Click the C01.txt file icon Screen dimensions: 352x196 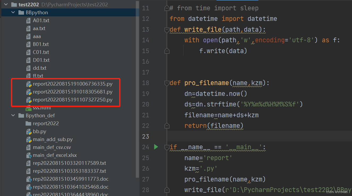(28, 52)
